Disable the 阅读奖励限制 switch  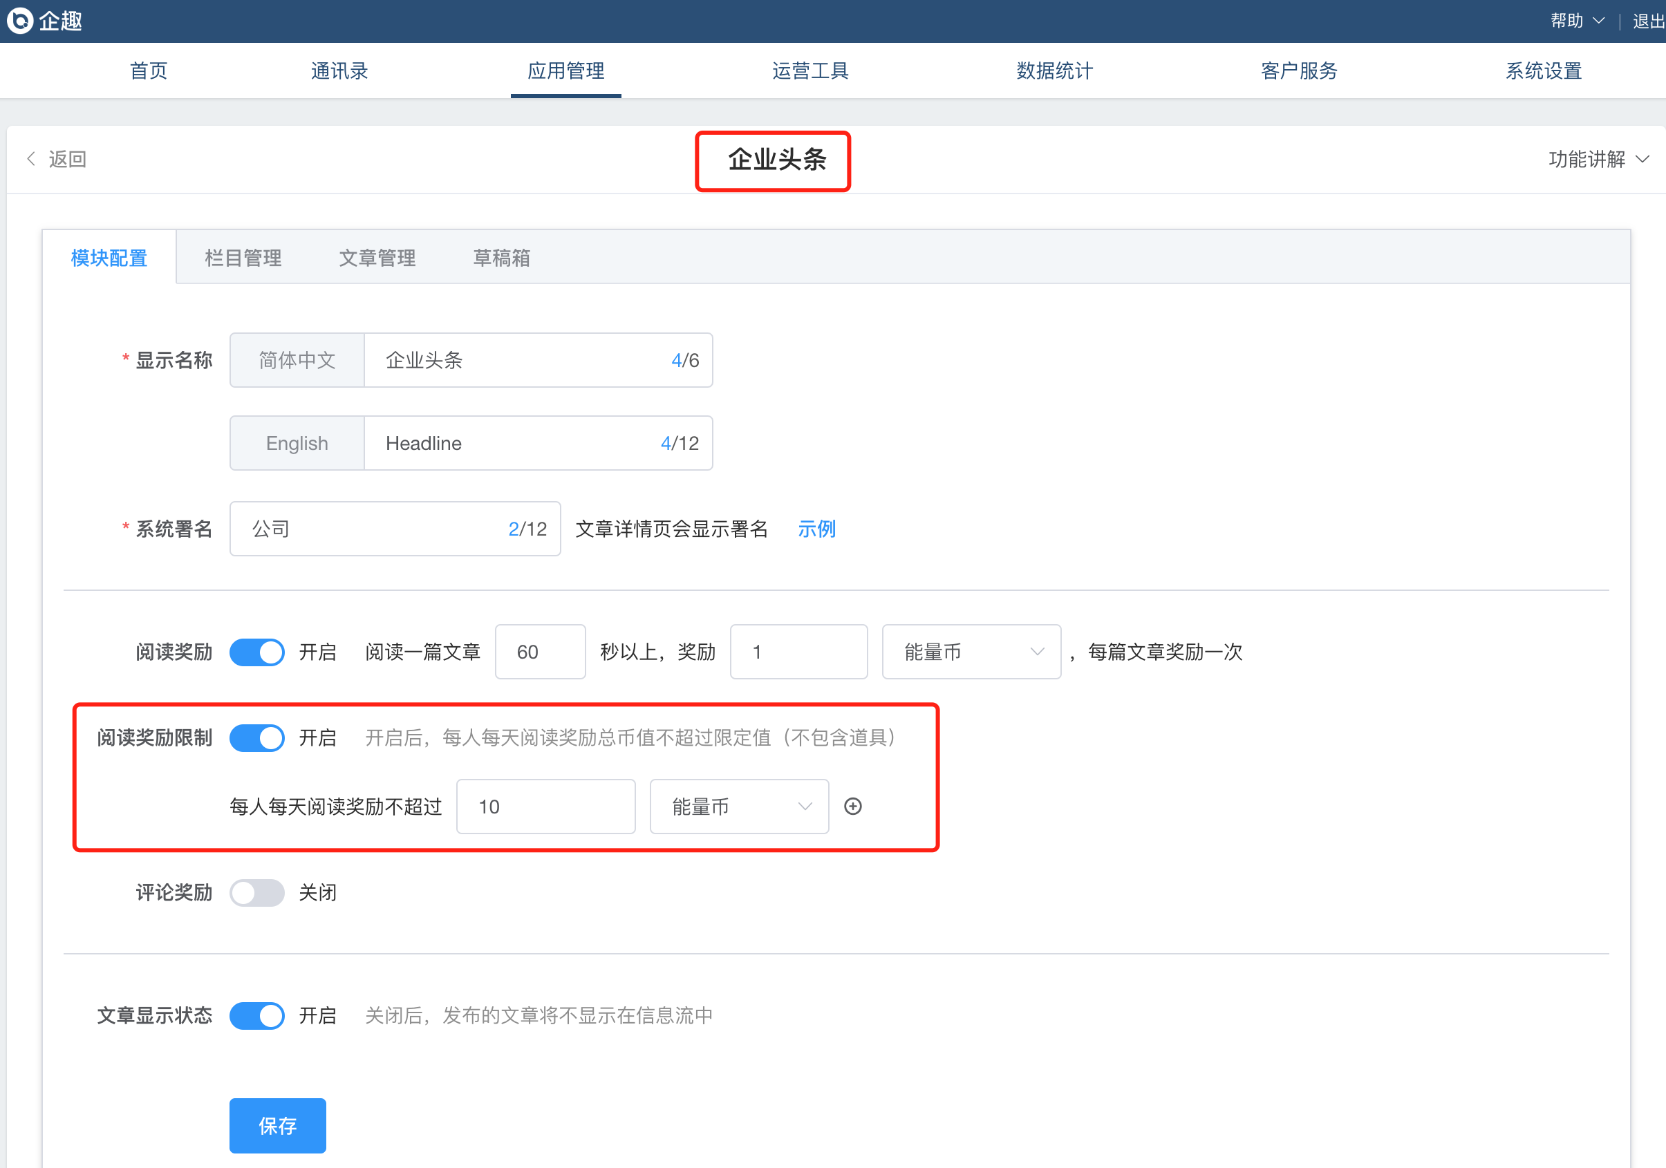pyautogui.click(x=257, y=738)
